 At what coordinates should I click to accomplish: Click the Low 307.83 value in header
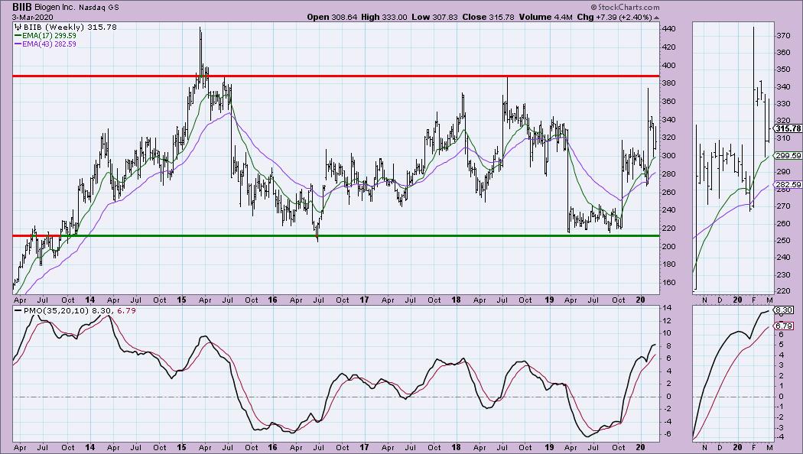[434, 17]
